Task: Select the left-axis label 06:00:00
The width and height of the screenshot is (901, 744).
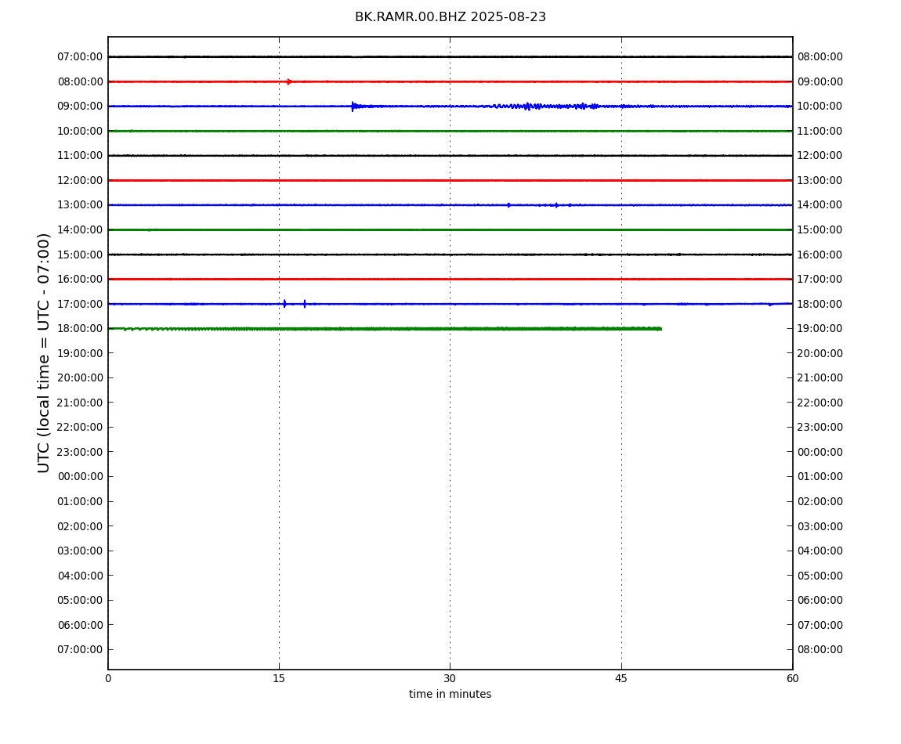Action: click(81, 625)
